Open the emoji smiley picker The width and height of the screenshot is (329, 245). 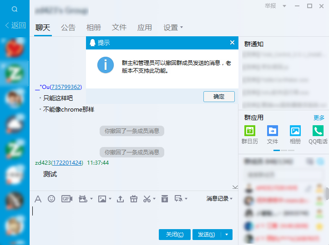click(51, 199)
